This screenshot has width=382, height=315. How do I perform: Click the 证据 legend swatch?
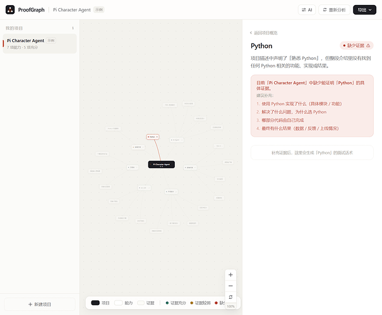click(x=141, y=303)
